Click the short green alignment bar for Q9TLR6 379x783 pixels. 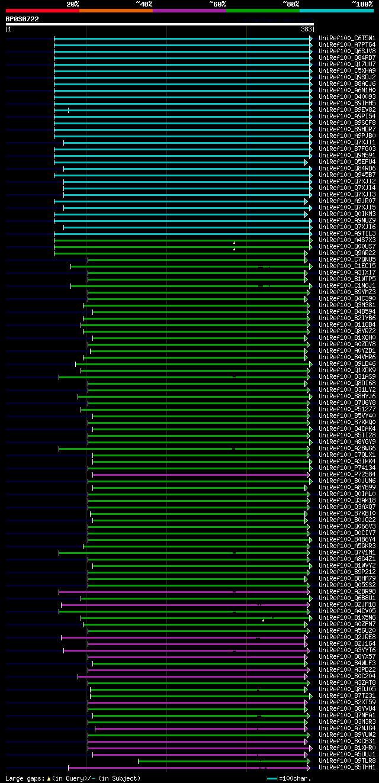[224, 761]
